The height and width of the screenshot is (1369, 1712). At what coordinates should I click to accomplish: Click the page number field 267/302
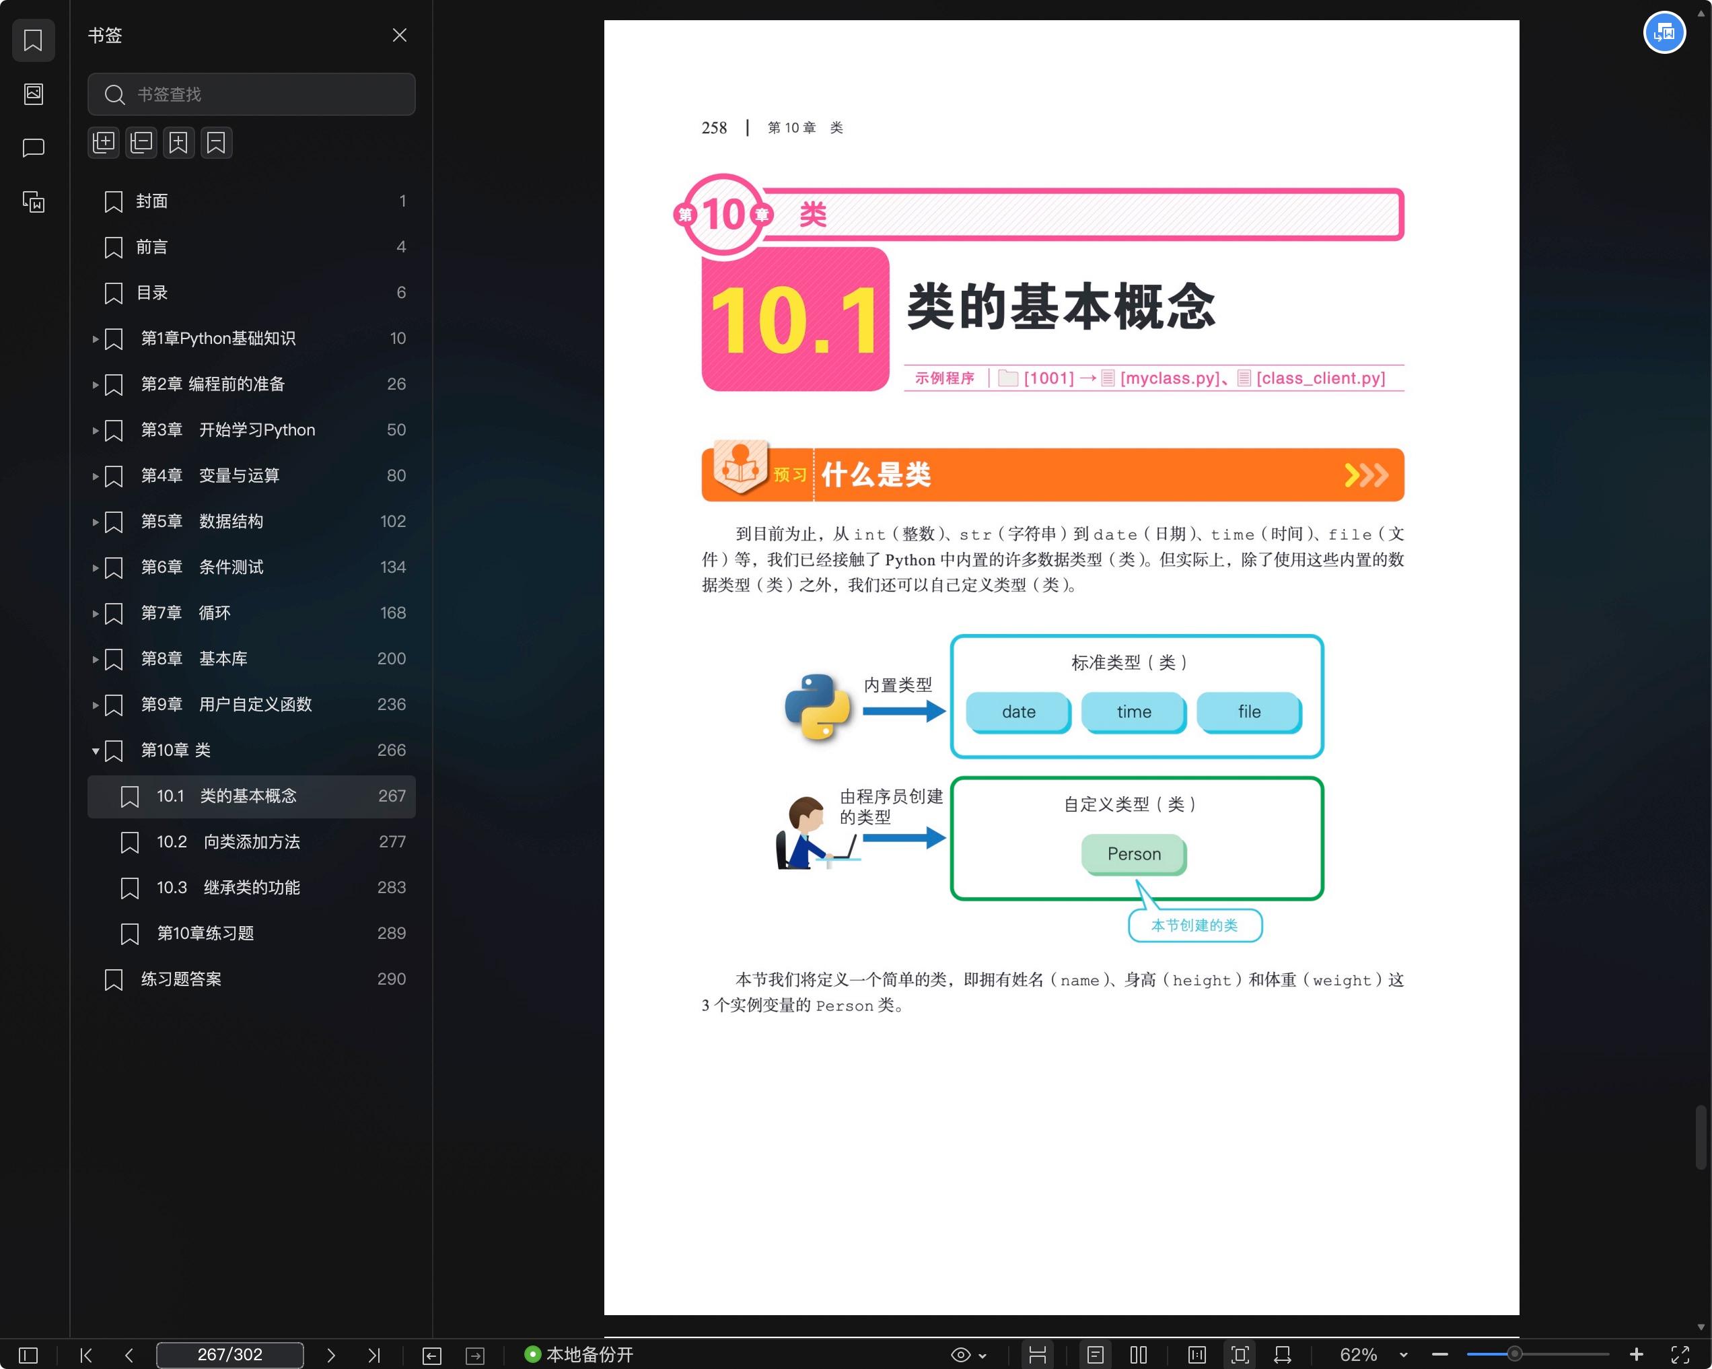click(230, 1355)
